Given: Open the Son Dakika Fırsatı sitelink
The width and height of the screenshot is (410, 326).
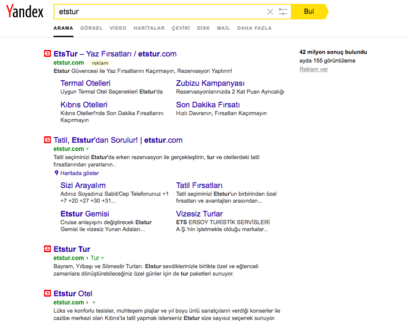Looking at the screenshot, I should tap(208, 105).
